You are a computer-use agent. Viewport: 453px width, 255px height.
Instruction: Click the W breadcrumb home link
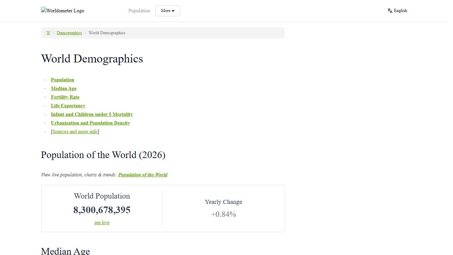(x=48, y=33)
